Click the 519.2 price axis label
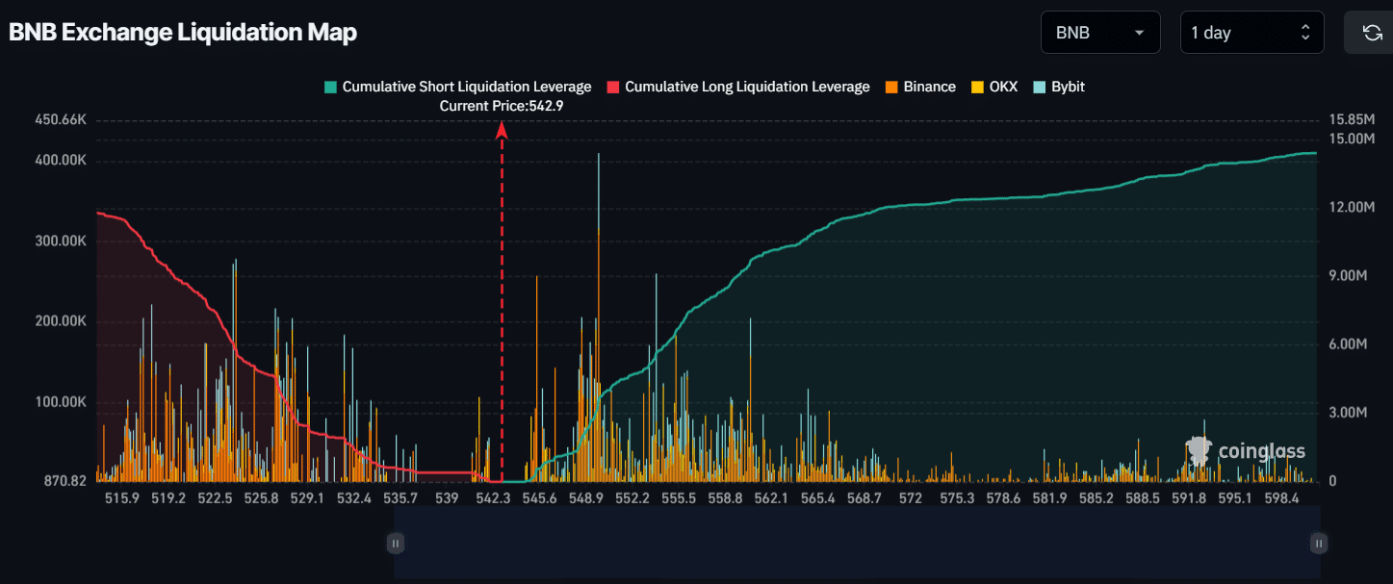This screenshot has width=1393, height=584. point(168,498)
